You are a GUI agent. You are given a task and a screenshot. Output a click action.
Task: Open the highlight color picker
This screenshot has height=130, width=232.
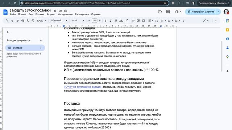pyautogui.click(x=127, y=21)
